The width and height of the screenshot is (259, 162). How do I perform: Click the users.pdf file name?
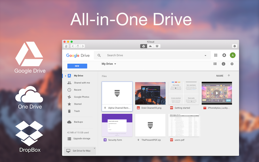[x=179, y=140]
